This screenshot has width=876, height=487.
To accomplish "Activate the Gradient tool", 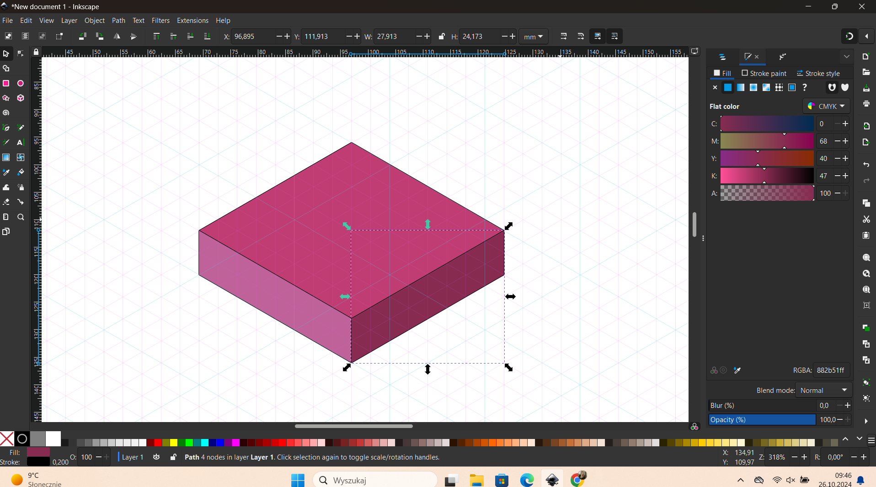I will point(6,157).
